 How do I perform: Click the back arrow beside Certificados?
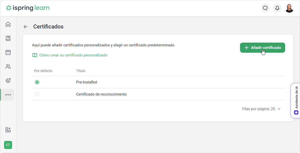click(26, 27)
